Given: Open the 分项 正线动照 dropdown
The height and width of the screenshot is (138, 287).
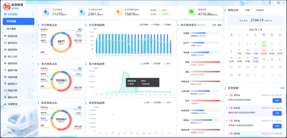Looking at the screenshot, I should click(269, 10).
